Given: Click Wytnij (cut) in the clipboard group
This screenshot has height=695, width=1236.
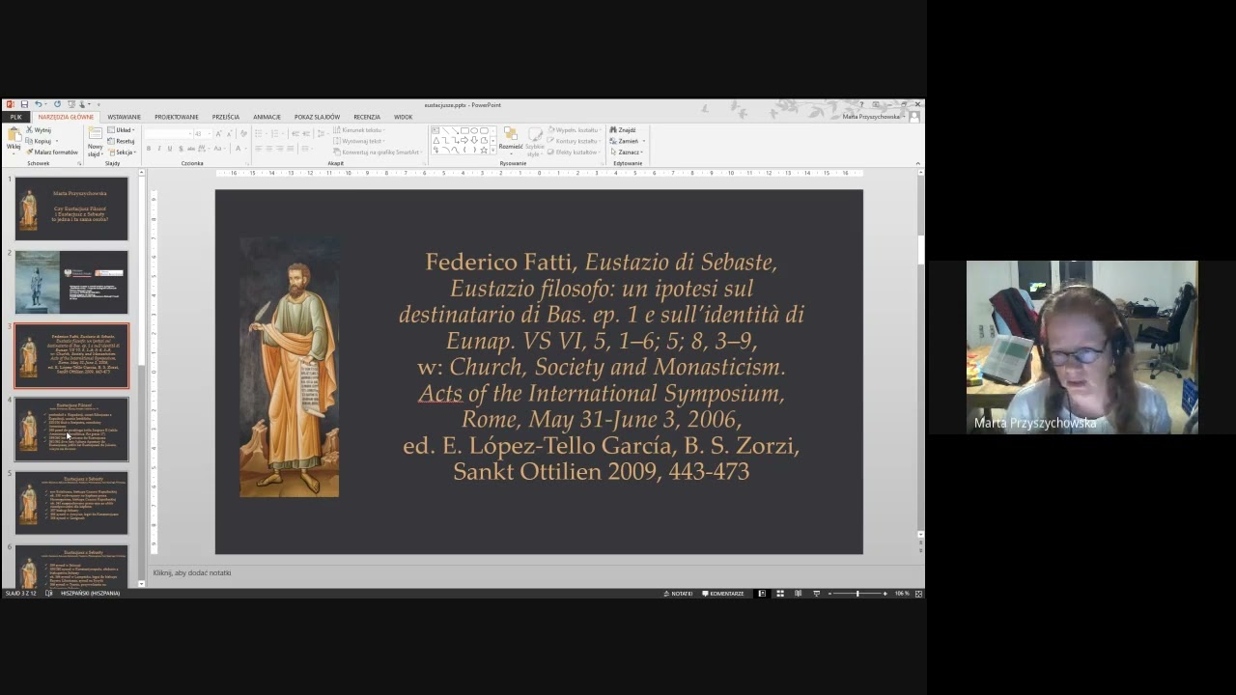Looking at the screenshot, I should (x=39, y=130).
